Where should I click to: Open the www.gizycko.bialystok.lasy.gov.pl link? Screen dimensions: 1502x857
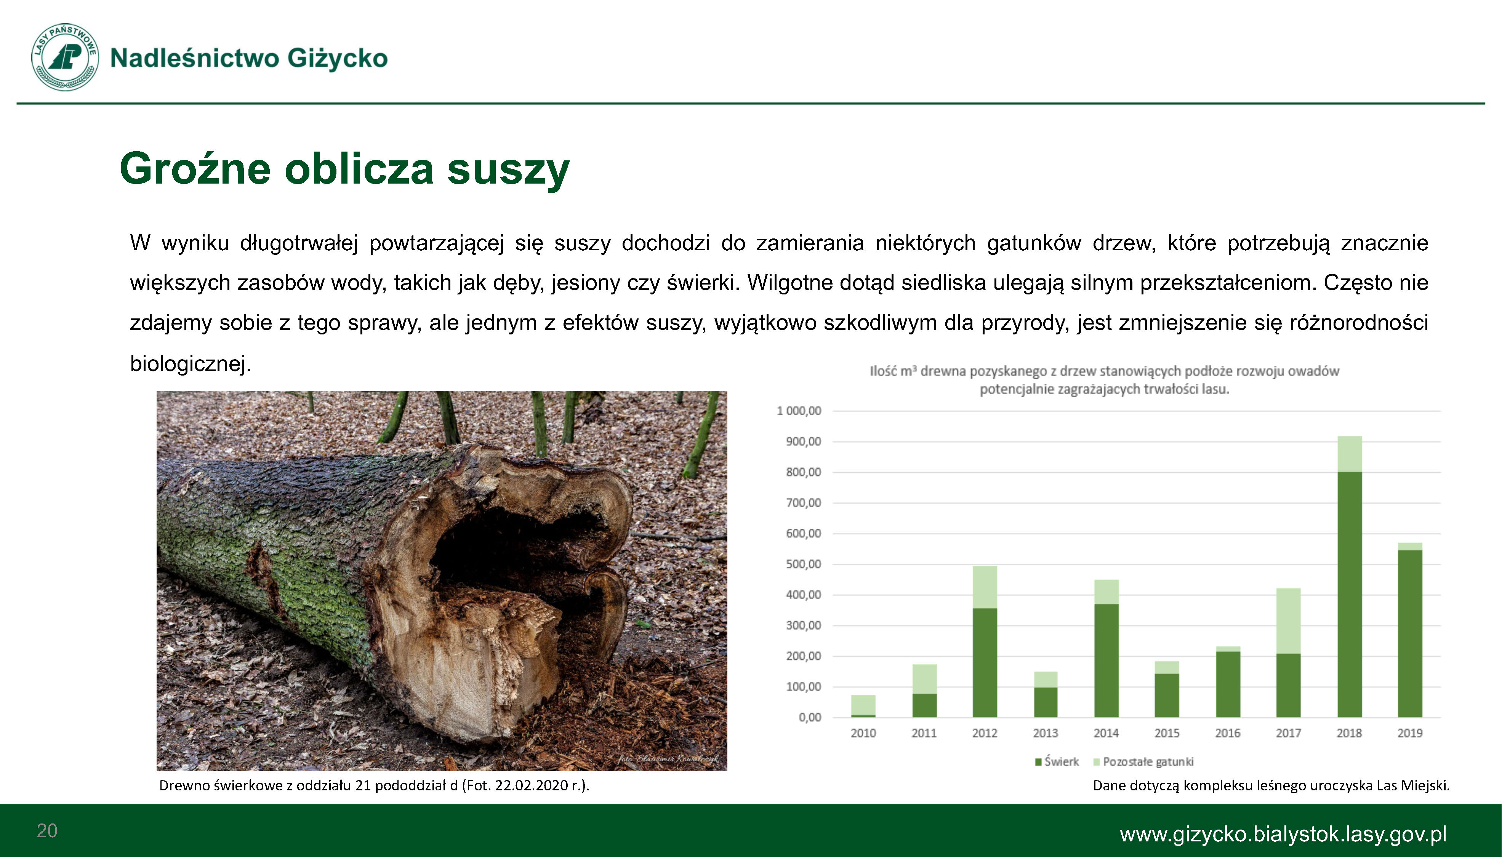pos(1283,834)
